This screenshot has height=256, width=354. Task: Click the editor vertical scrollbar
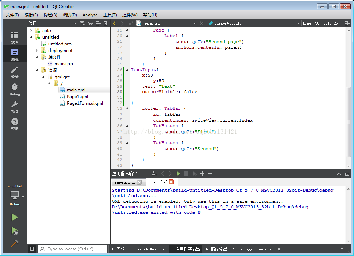348,121
